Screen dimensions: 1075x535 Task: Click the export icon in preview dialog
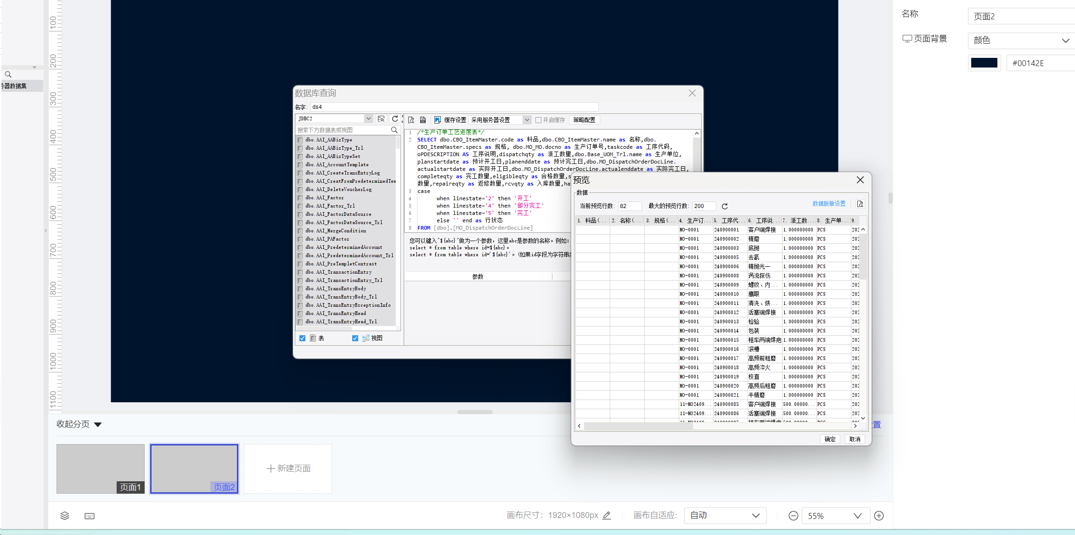[x=860, y=204]
